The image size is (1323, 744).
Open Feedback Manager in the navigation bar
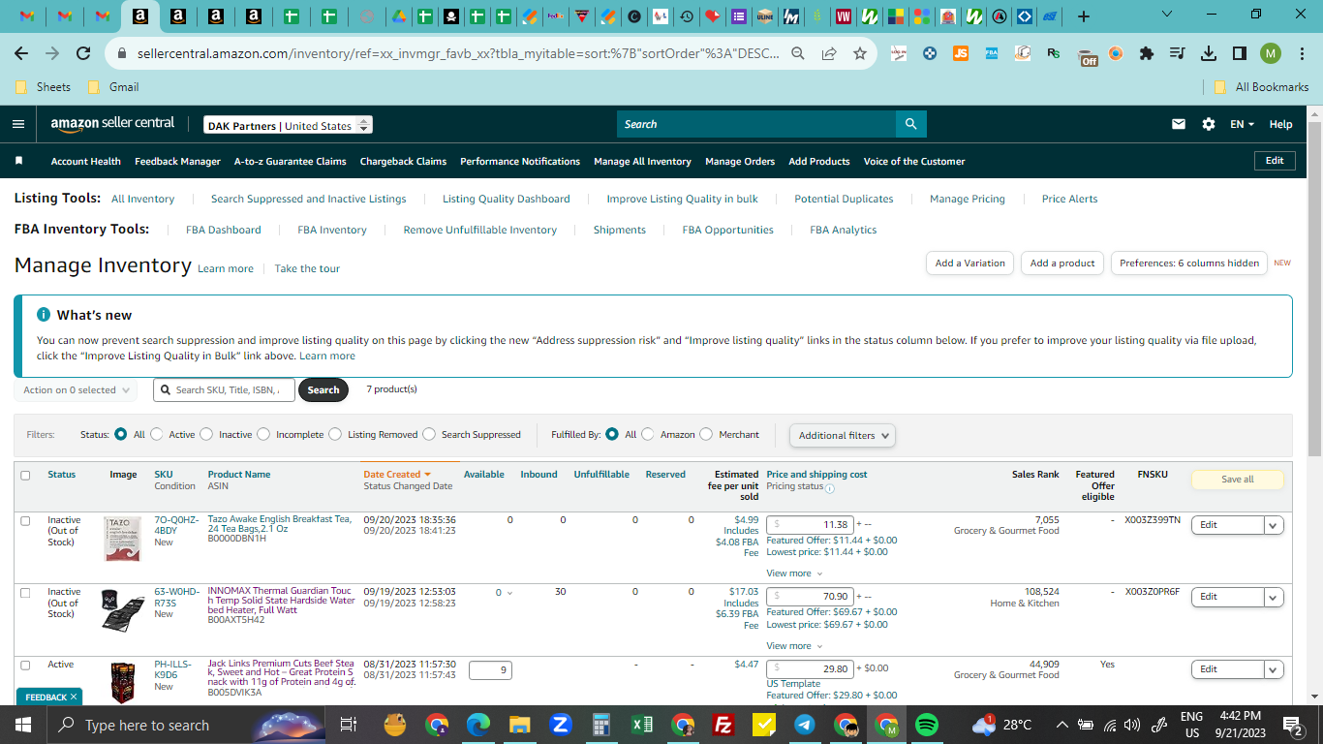pos(177,161)
